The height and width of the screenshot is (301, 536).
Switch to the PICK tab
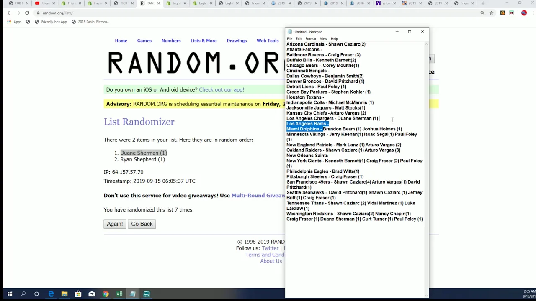pyautogui.click(x=124, y=3)
